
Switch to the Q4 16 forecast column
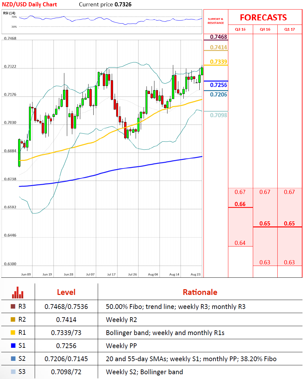265,29
